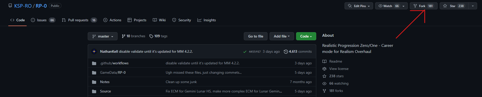Open 'Ugh missed these files' commit message
Image resolution: width=482 pixels, height=97 pixels.
click(x=204, y=72)
